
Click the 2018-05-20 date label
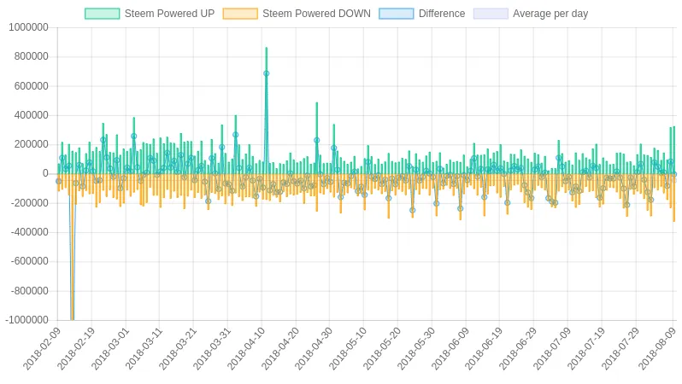coord(383,348)
